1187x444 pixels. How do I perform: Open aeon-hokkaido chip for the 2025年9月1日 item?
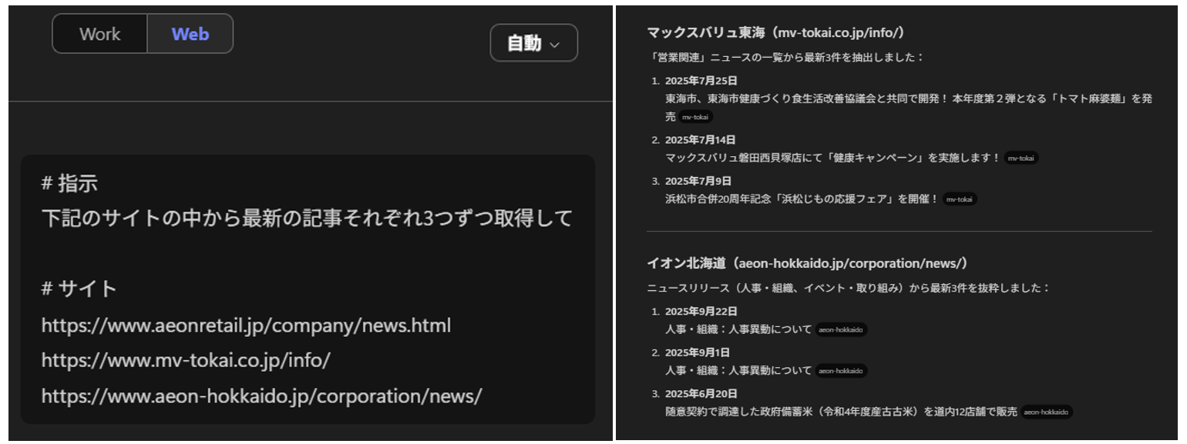point(842,371)
